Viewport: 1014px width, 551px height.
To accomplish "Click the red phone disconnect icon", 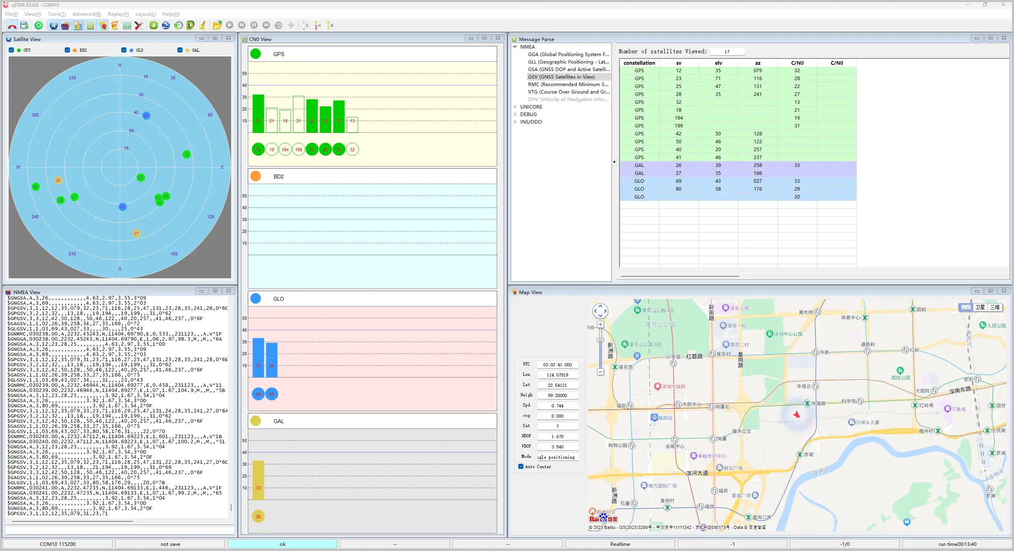I will coord(12,26).
